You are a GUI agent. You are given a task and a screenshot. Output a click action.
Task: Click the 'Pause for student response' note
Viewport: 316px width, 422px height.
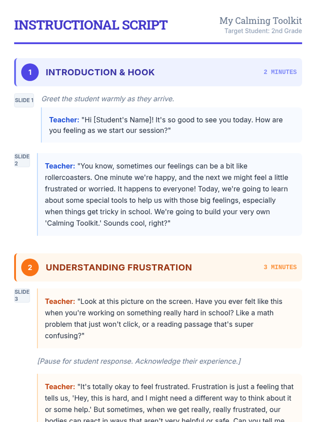click(x=139, y=361)
